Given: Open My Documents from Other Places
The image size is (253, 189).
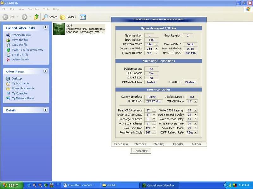Looking at the screenshot, I should (x=21, y=83).
